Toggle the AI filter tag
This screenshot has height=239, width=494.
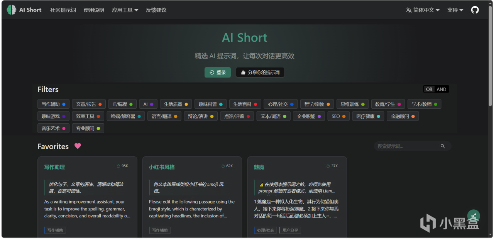click(148, 104)
